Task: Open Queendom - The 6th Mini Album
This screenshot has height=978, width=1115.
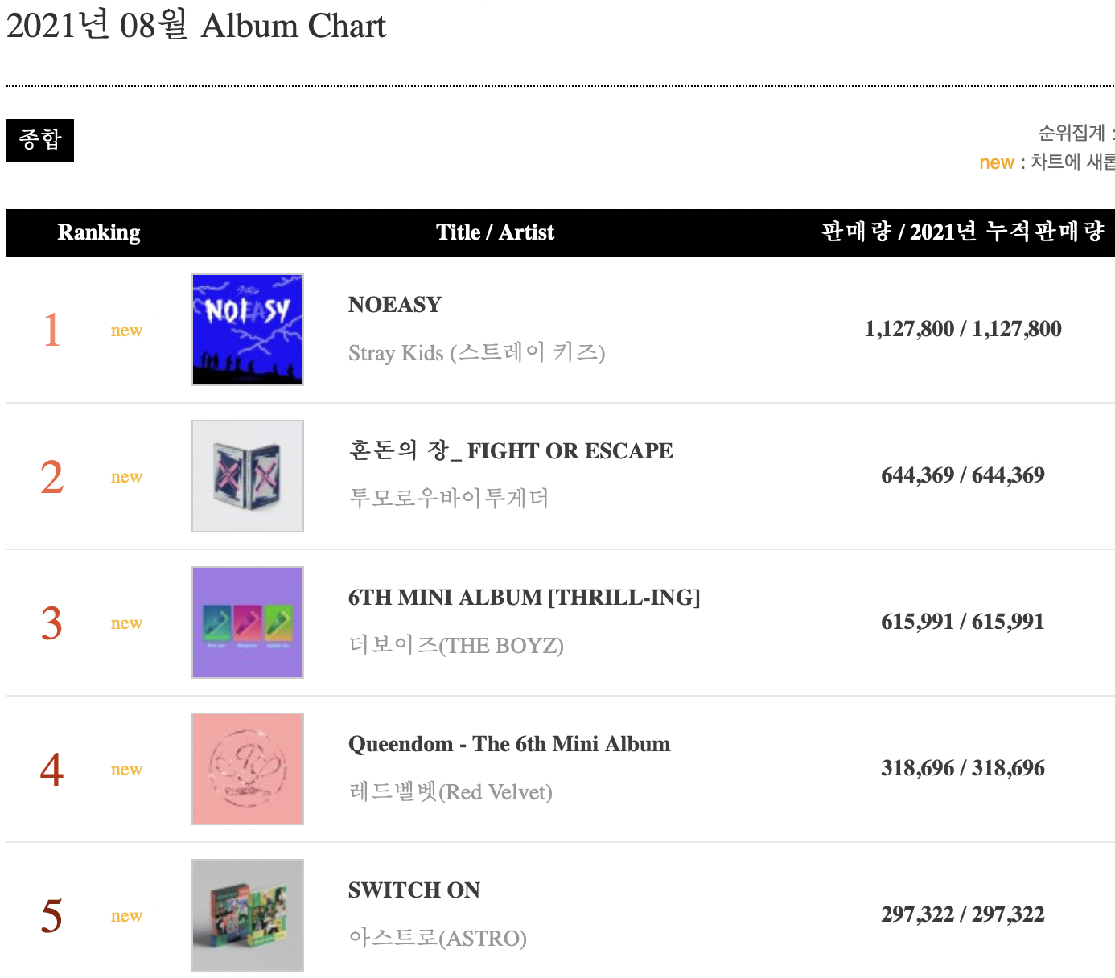Action: (509, 744)
